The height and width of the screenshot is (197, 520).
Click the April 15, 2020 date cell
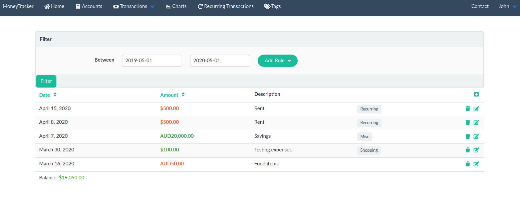[55, 108]
